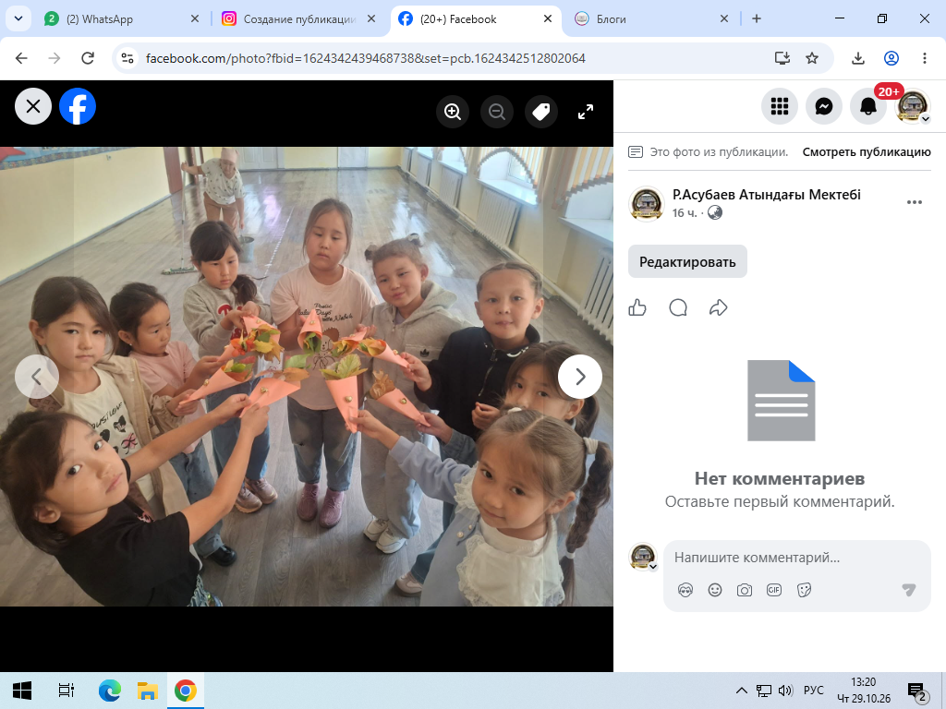The width and height of the screenshot is (946, 709).
Task: Zoom in on the photo
Action: [453, 112]
